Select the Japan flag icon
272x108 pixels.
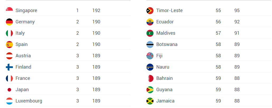[9, 90]
